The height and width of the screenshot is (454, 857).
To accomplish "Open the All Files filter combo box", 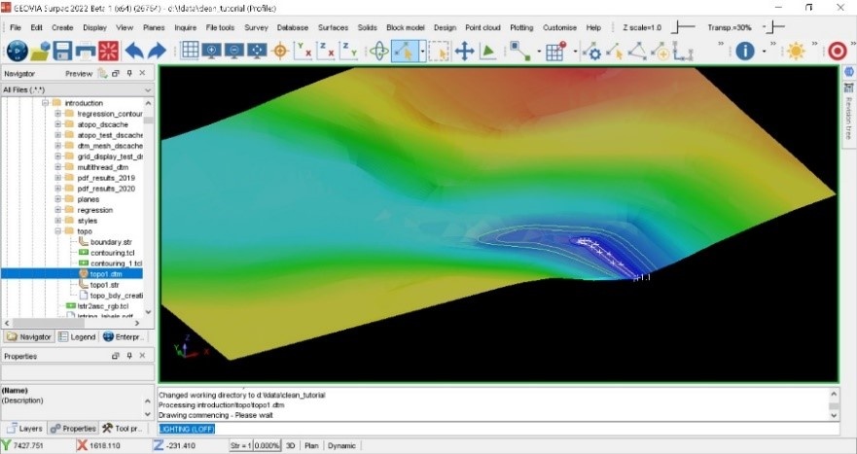I will [x=77, y=89].
